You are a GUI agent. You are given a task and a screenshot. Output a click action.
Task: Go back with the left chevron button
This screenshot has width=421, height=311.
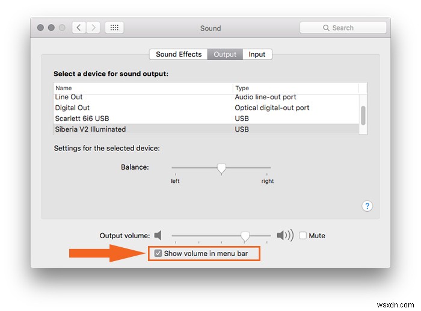(79, 28)
